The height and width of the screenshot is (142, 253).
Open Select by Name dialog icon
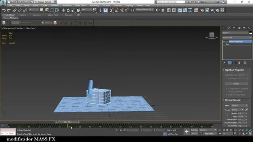(x=47, y=10)
